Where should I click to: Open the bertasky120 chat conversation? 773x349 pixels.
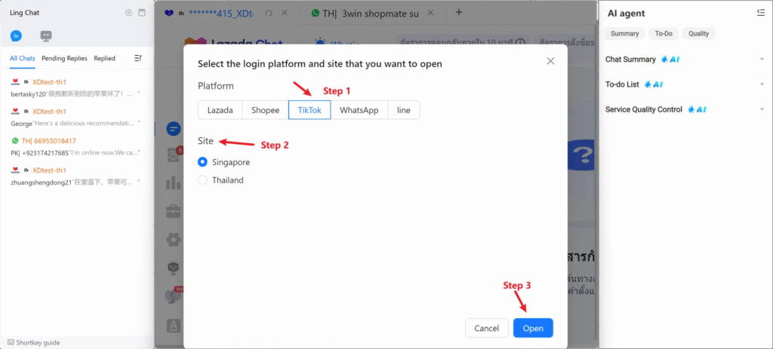pyautogui.click(x=76, y=87)
